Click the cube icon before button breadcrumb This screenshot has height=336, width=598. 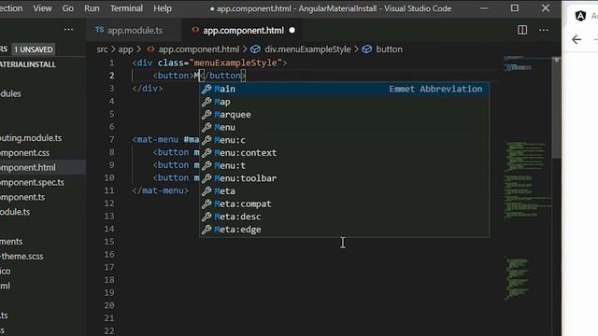coord(366,49)
